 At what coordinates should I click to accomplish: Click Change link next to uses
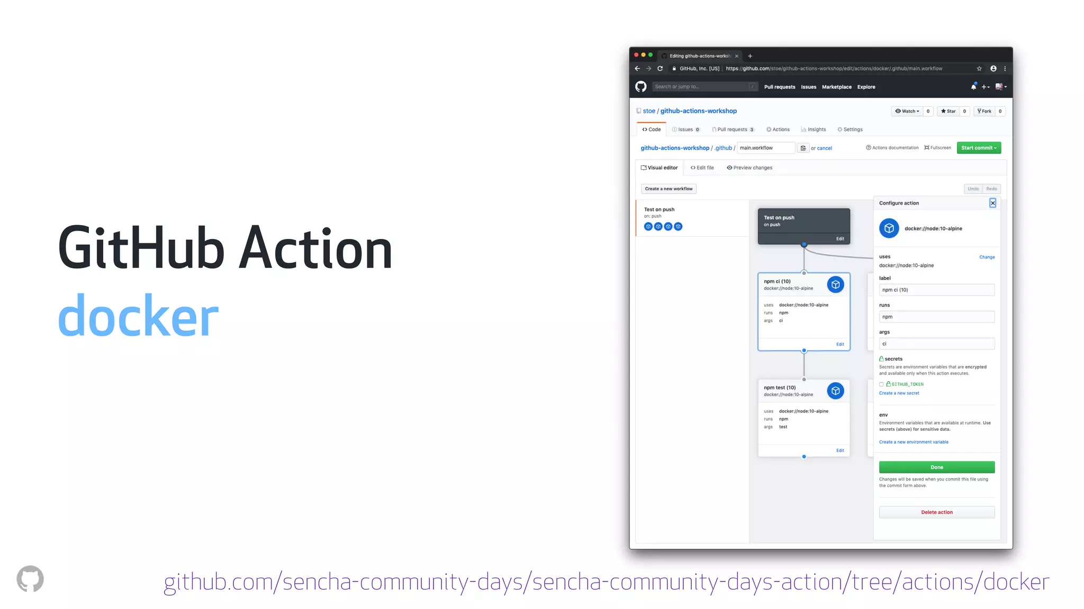pos(987,257)
